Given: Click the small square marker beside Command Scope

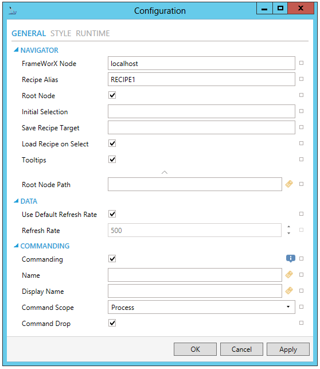Looking at the screenshot, I should 301,306.
